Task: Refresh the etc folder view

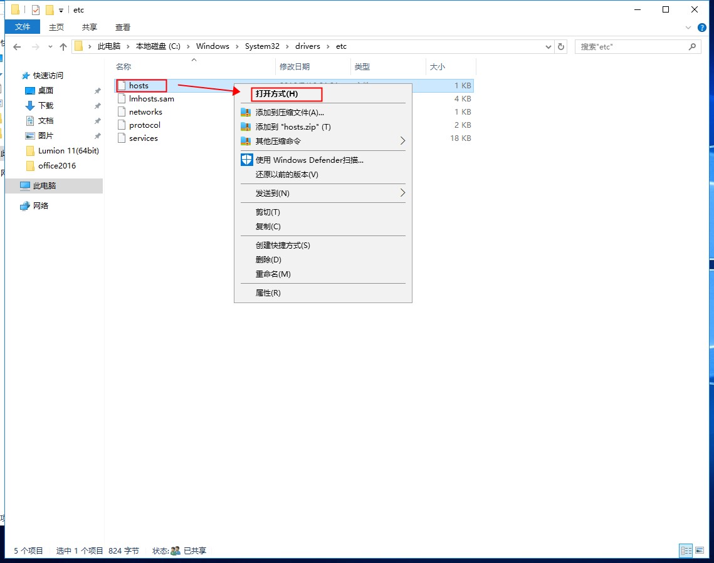Action: point(561,46)
